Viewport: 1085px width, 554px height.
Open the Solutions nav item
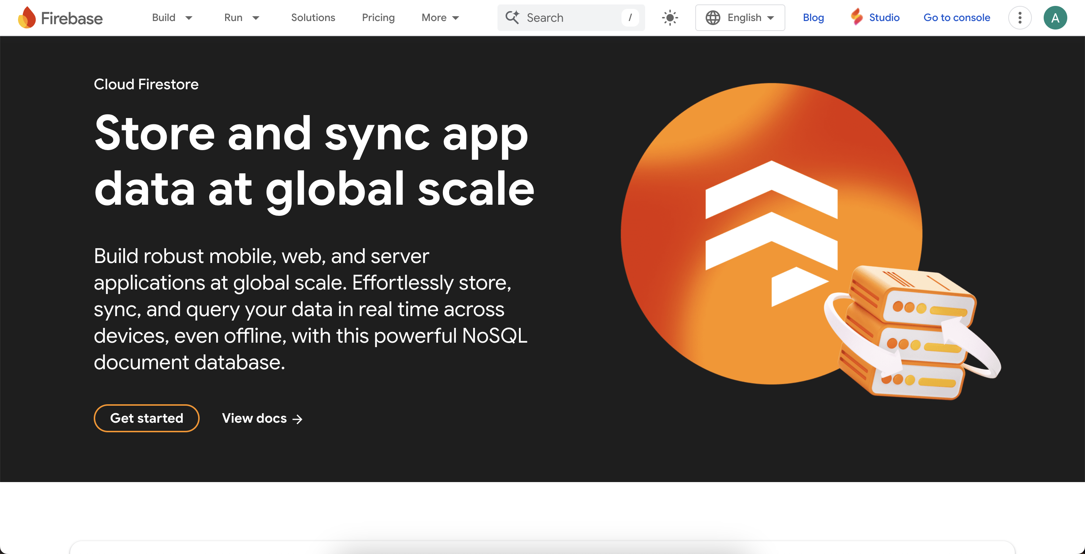(x=313, y=18)
